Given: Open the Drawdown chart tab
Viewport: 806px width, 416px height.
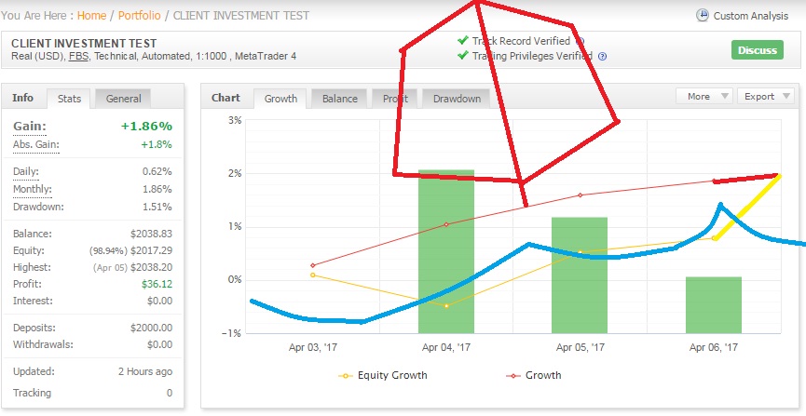Looking at the screenshot, I should point(457,99).
